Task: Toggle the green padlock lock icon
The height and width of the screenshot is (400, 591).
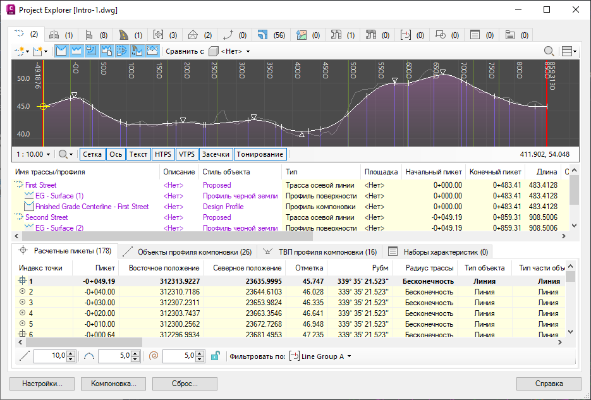Action: 215,356
